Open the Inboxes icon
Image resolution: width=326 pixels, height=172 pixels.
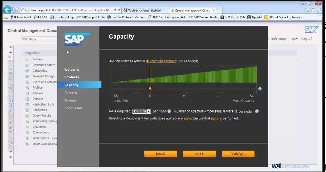click(x=27, y=93)
